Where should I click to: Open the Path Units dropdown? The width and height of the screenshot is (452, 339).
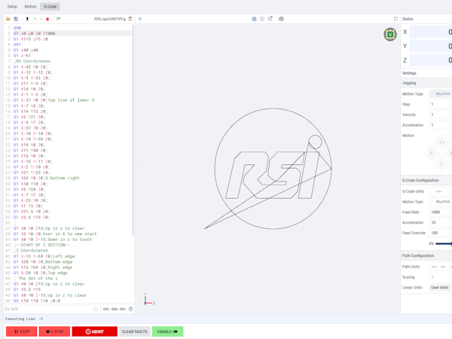click(x=440, y=267)
